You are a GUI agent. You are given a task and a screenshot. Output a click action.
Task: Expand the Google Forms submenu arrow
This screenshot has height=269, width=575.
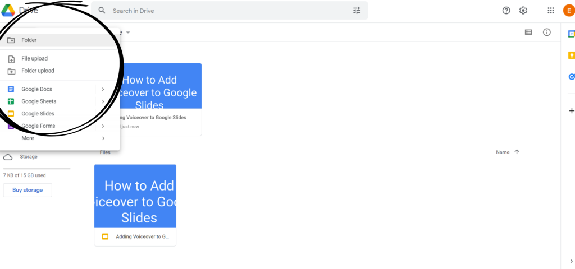point(103,126)
